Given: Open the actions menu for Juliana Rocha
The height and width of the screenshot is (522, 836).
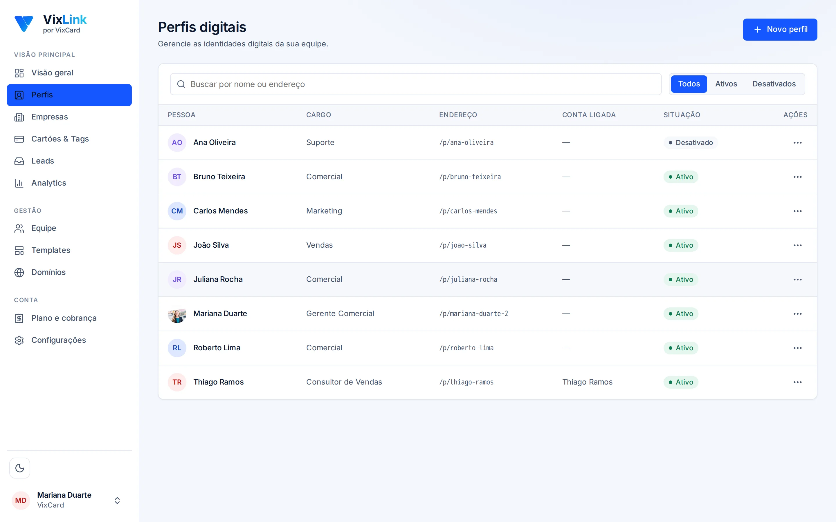Looking at the screenshot, I should coord(797,279).
